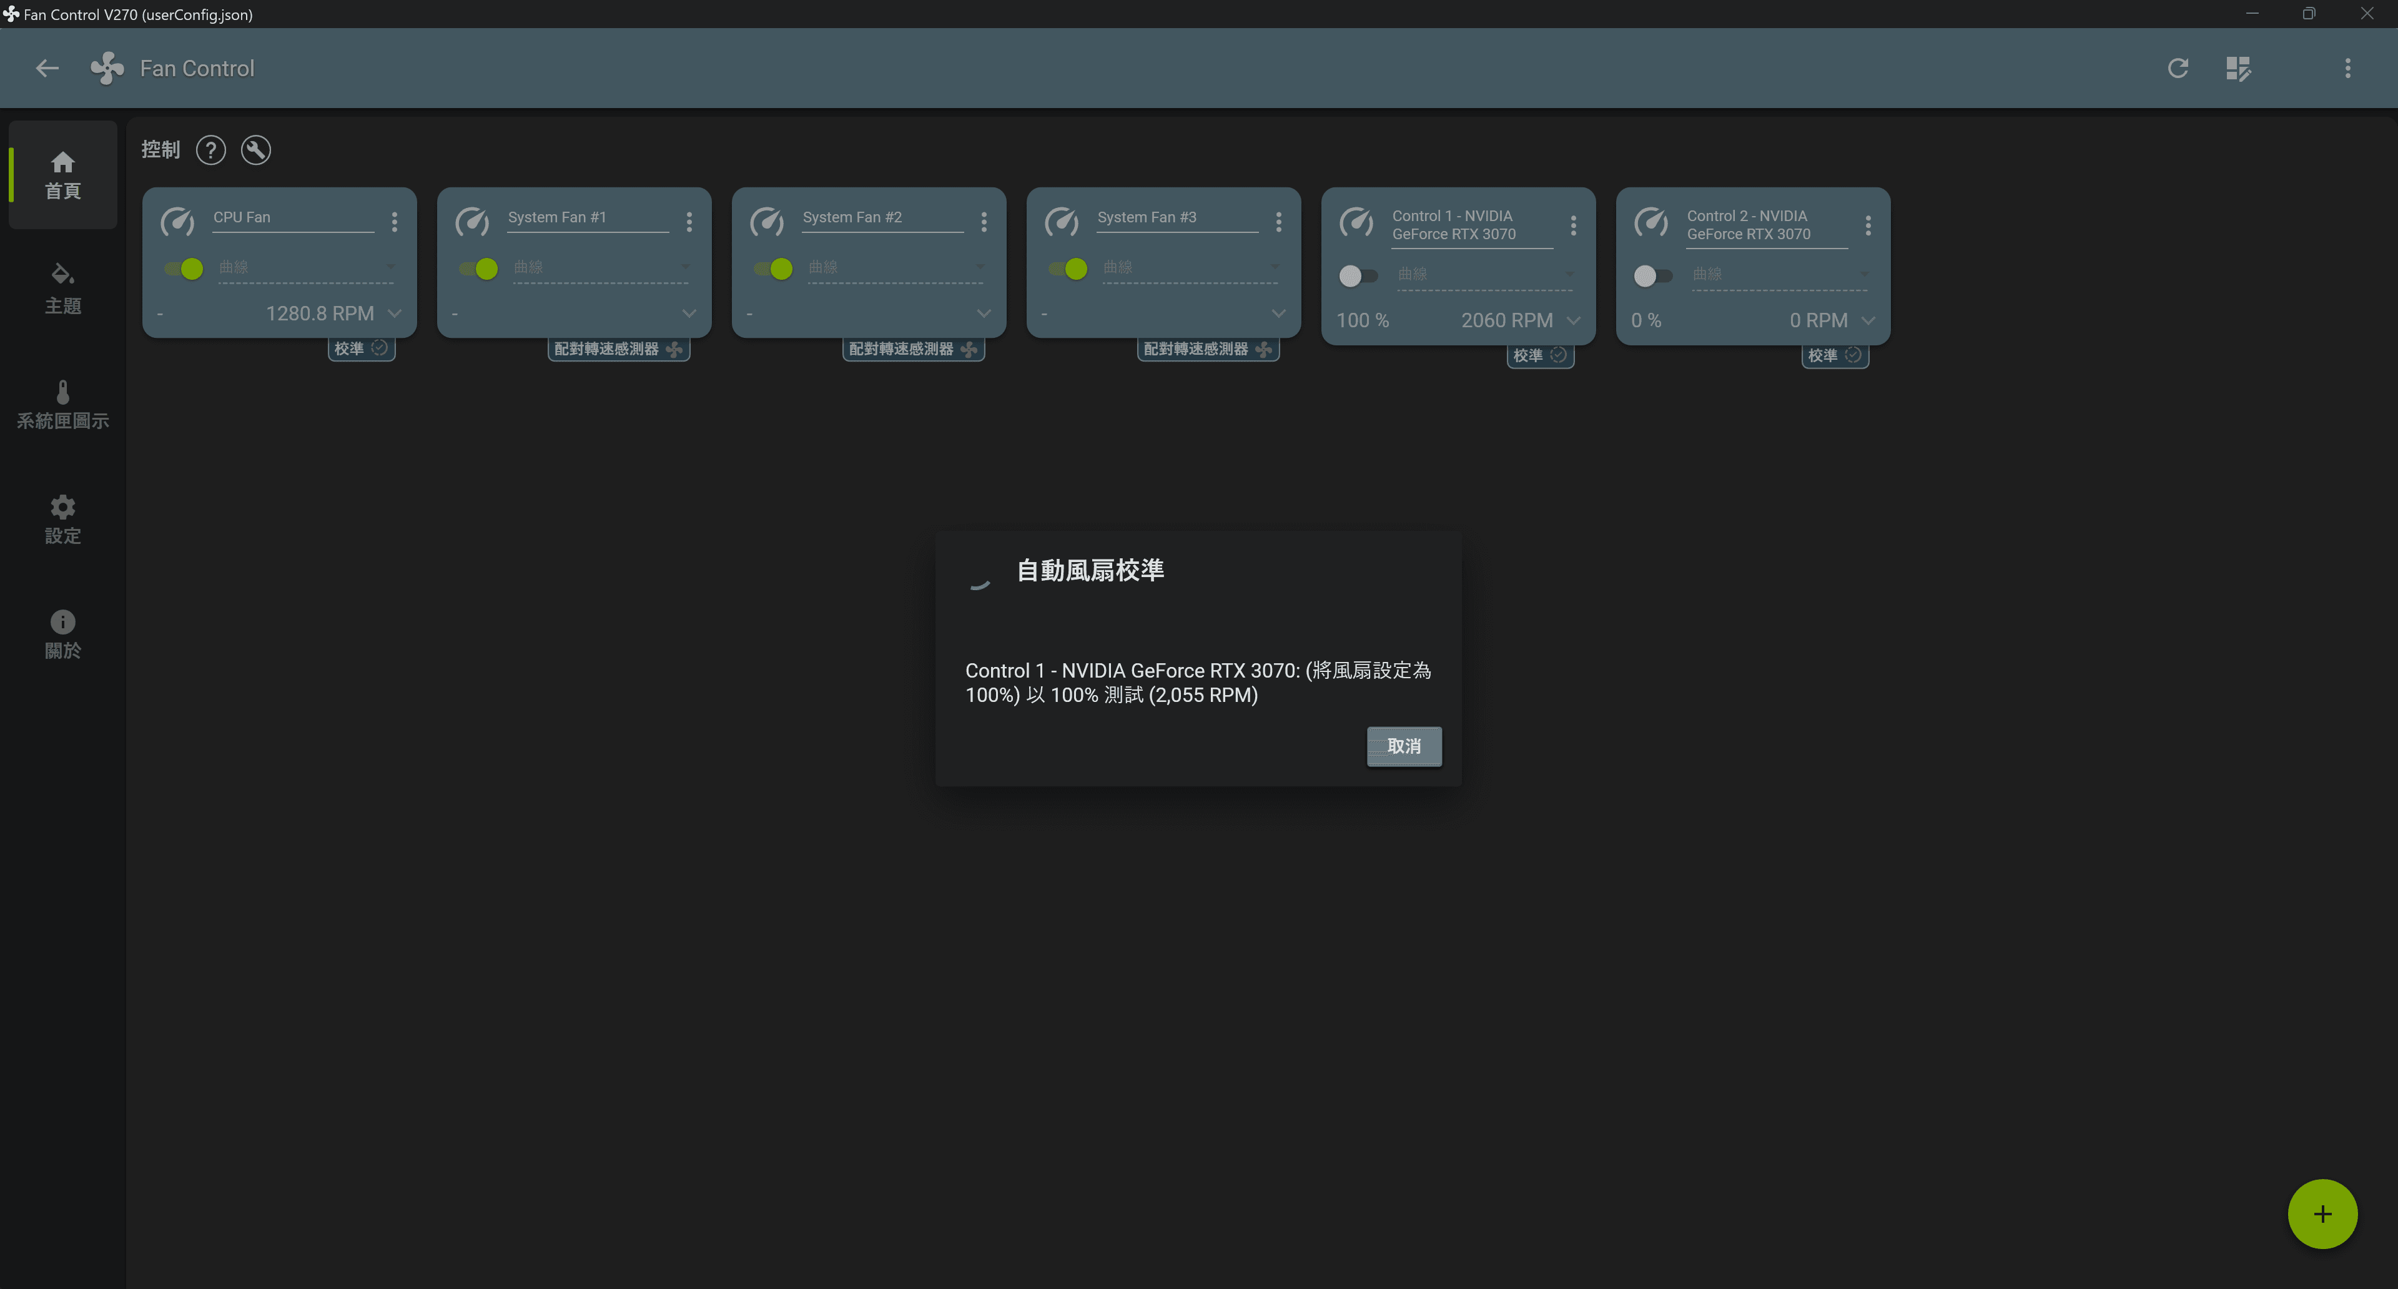Open the 主題 theme tab
The image size is (2398, 1289).
[x=63, y=289]
